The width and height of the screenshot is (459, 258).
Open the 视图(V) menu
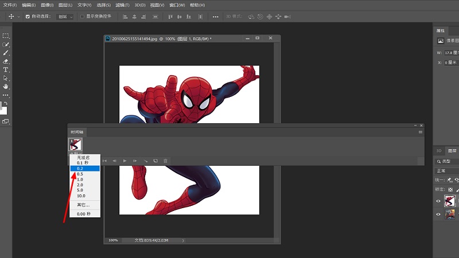pyautogui.click(x=157, y=5)
